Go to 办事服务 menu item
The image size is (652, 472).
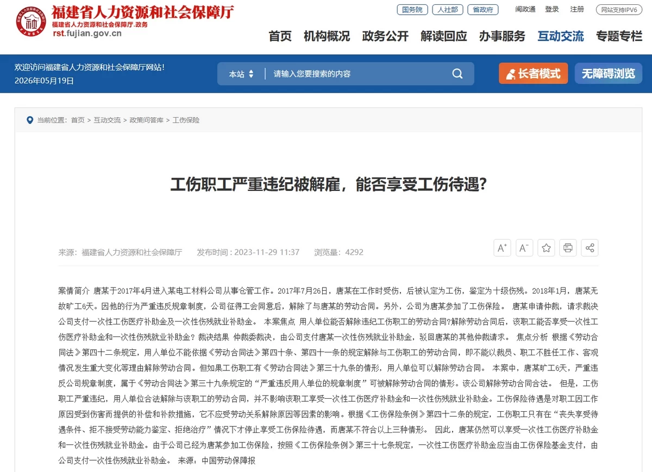point(502,36)
